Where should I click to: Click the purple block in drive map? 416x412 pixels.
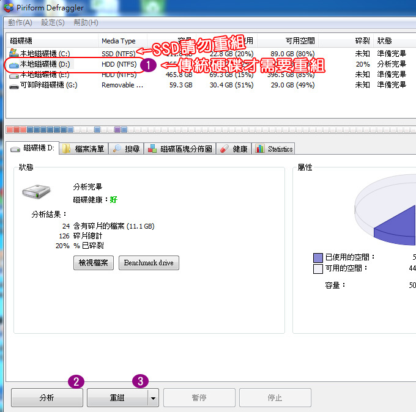click(x=117, y=130)
